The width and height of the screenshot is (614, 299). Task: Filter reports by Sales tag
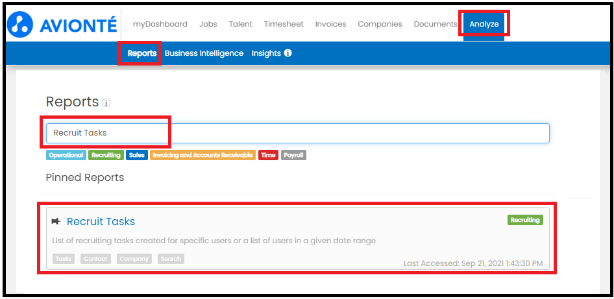tap(137, 155)
